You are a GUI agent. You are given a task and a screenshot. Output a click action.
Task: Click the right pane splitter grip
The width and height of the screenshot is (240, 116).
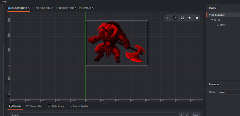205,90
